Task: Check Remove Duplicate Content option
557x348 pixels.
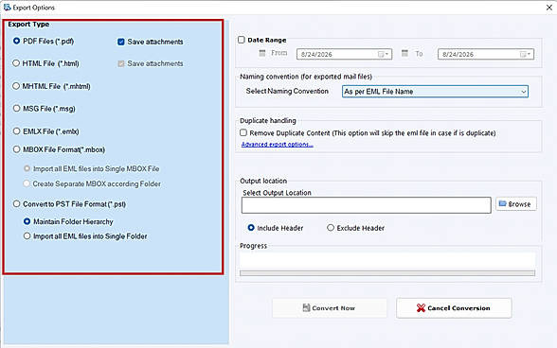Action: coord(243,132)
